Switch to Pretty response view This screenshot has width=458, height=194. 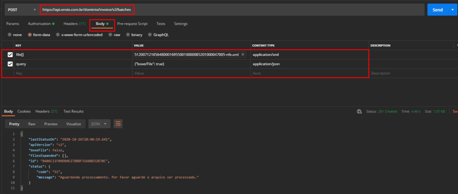pyautogui.click(x=14, y=124)
